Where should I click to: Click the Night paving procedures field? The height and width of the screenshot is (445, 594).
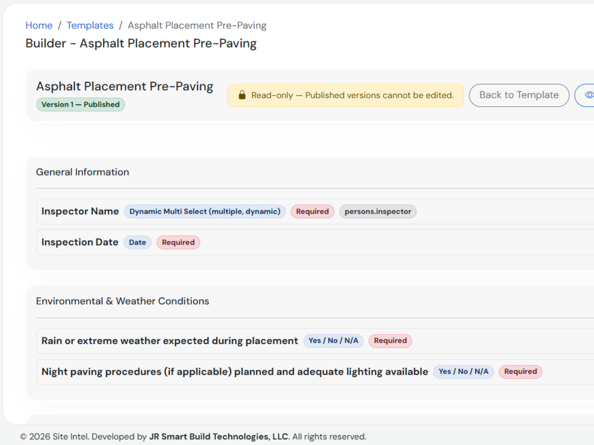[x=315, y=372]
